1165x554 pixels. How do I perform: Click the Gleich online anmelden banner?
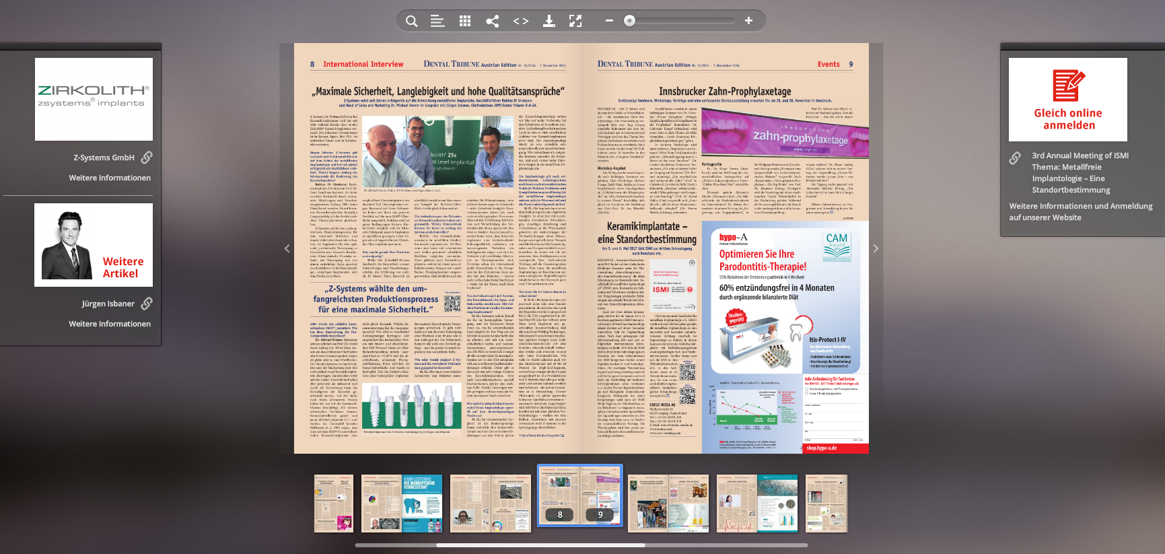(x=1068, y=100)
